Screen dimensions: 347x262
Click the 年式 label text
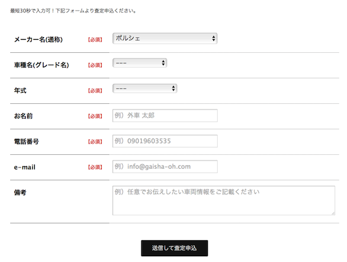click(x=20, y=91)
